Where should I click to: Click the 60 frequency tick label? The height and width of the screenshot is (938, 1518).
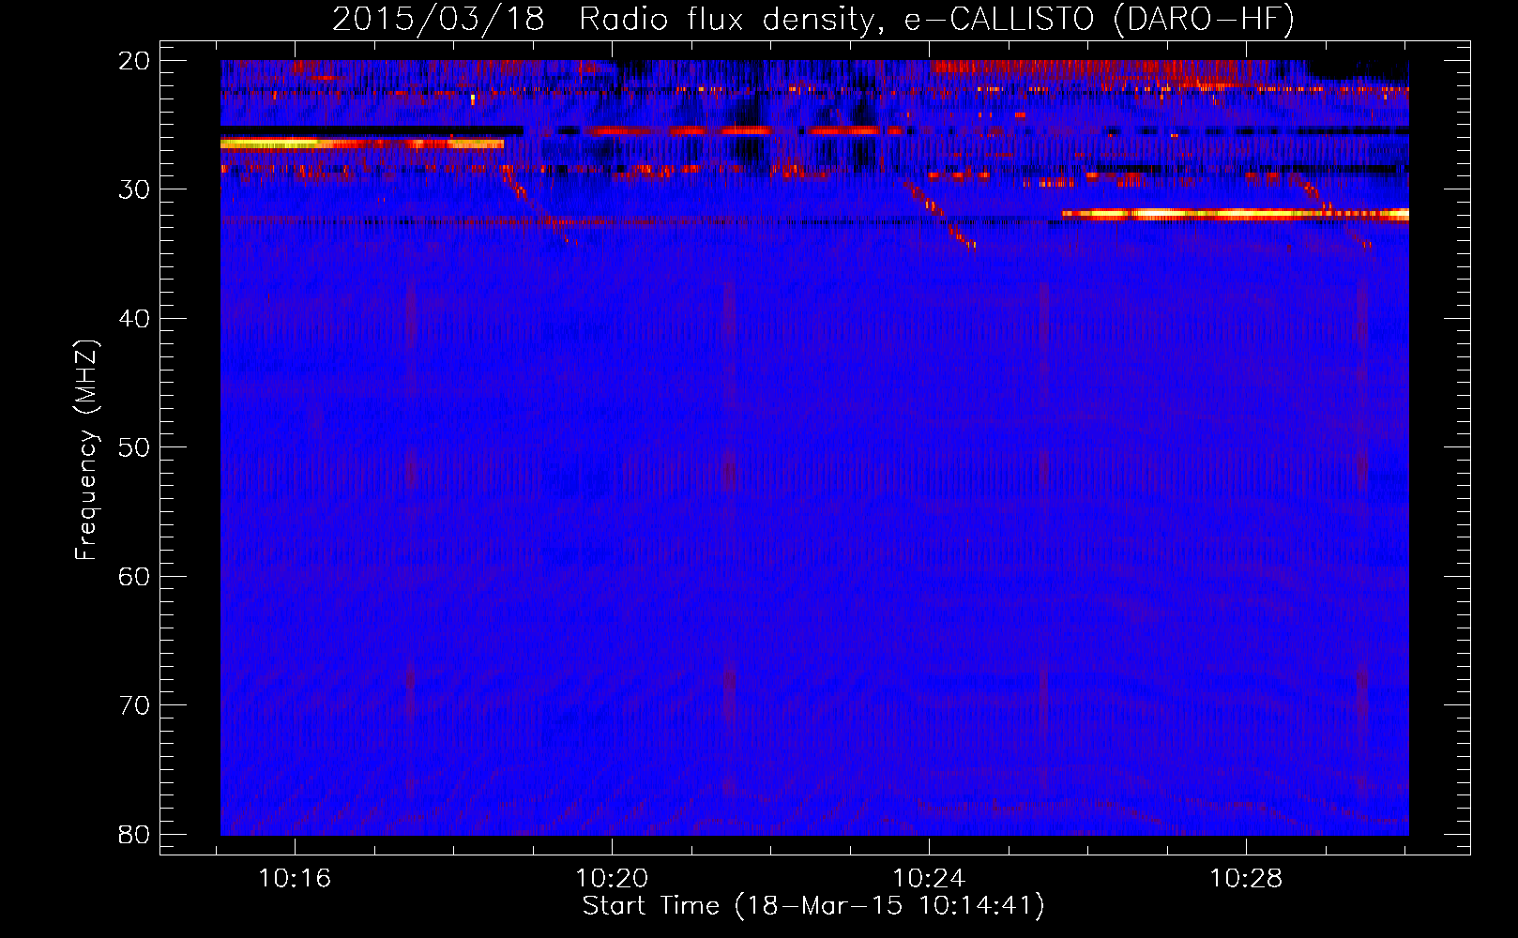click(134, 577)
